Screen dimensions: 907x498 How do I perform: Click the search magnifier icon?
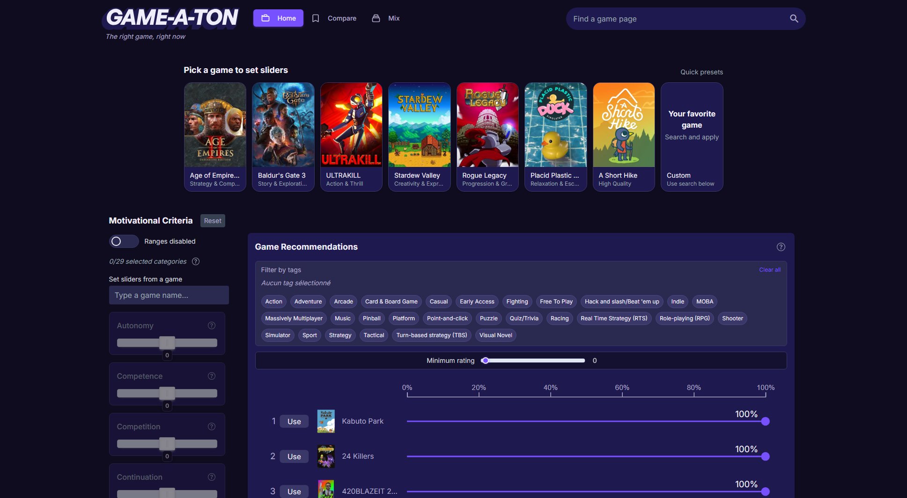[x=794, y=19]
